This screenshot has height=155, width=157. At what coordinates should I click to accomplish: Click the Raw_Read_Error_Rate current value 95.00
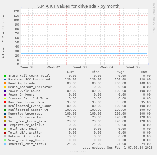[x=72, y=102]
